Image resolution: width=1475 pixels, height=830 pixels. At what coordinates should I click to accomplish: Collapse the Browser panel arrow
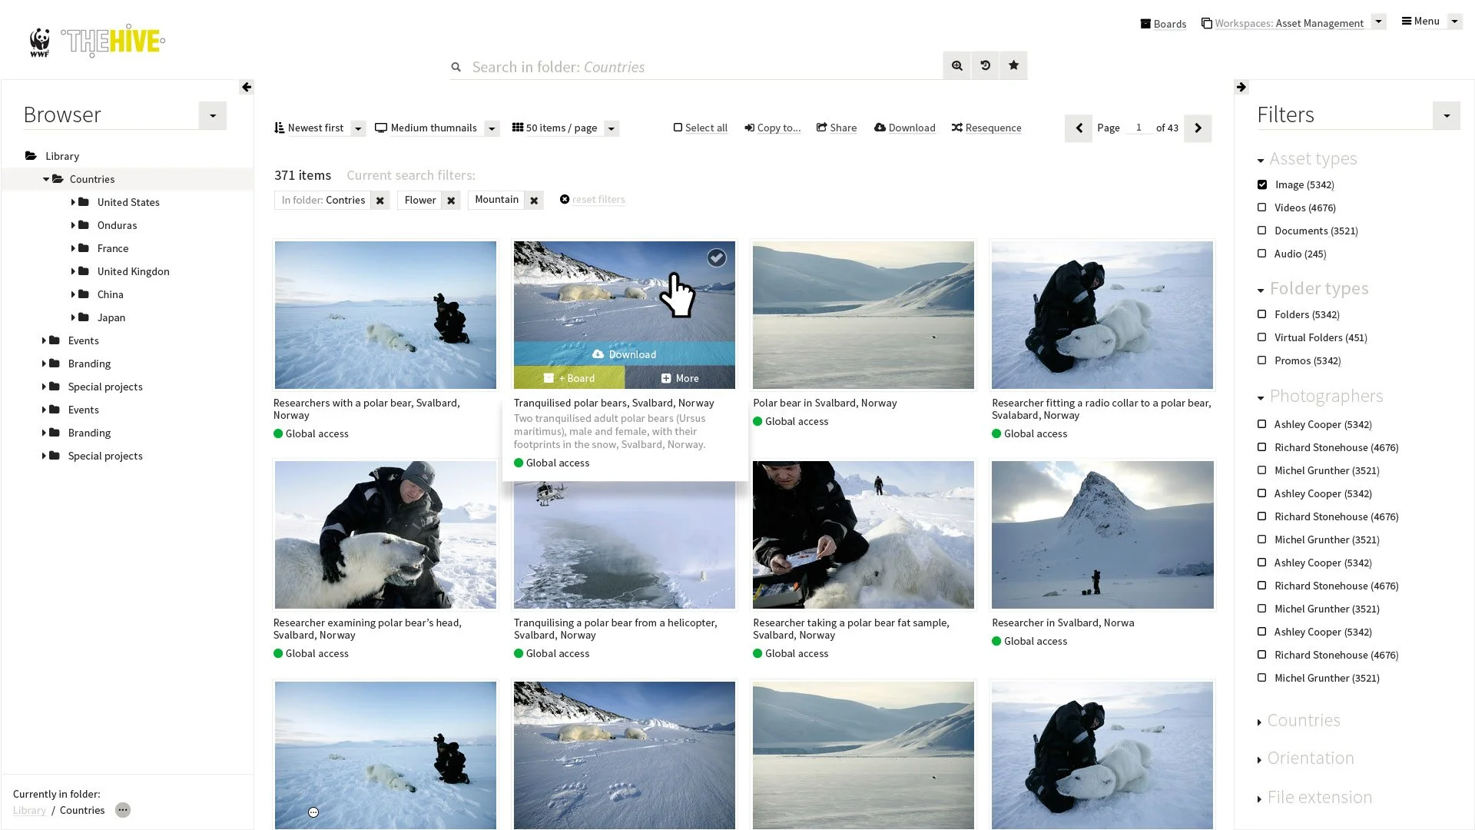pyautogui.click(x=246, y=87)
